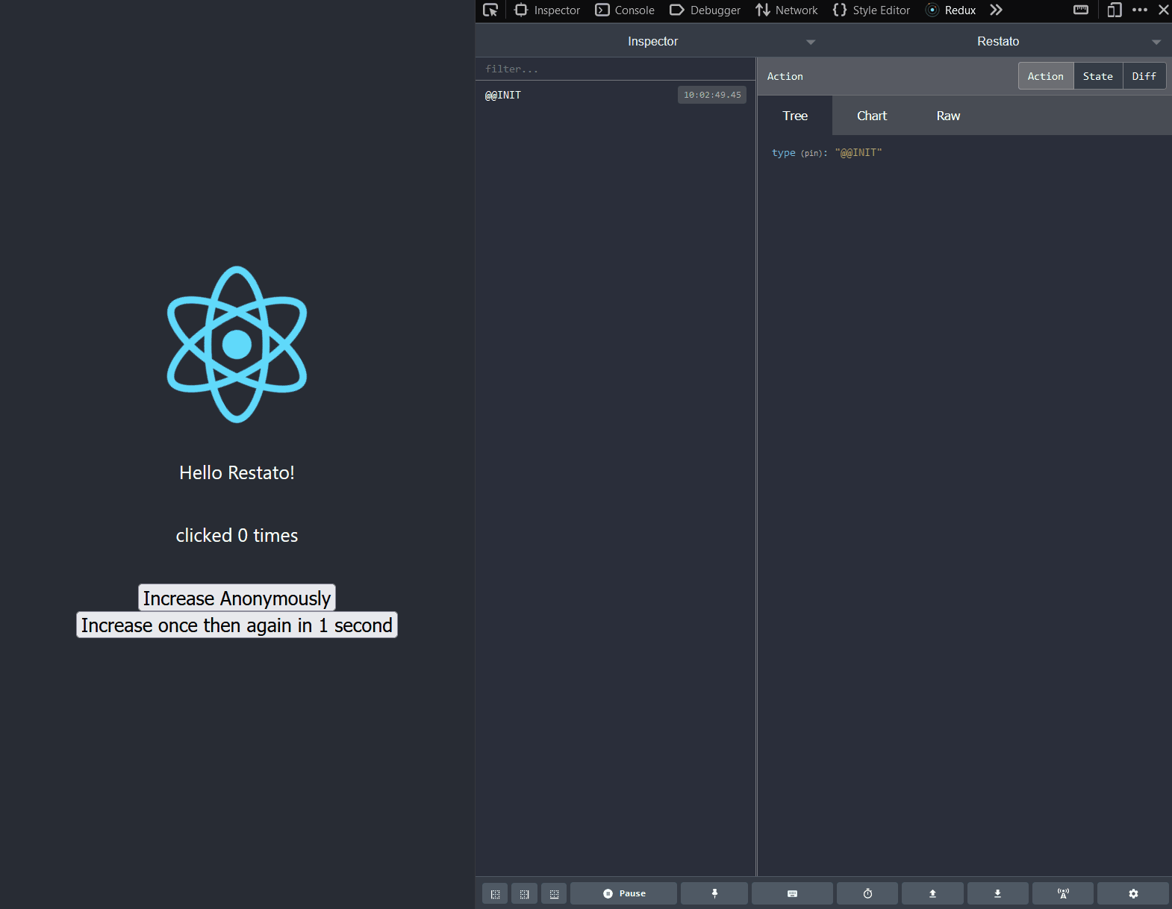This screenshot has width=1172, height=909.
Task: Click the Action panel header label
Action: pos(785,76)
